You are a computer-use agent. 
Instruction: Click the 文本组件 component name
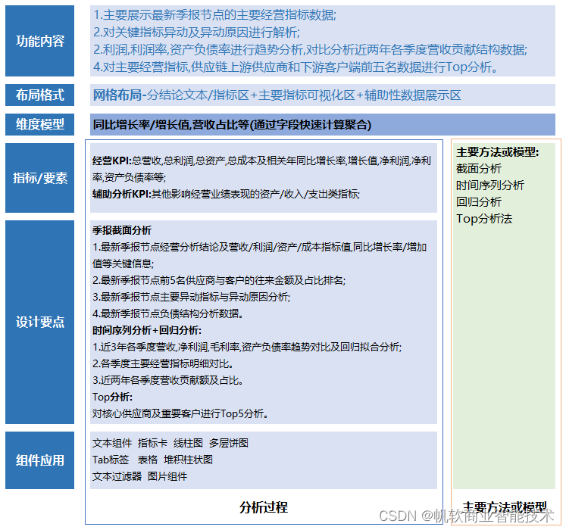(x=112, y=443)
